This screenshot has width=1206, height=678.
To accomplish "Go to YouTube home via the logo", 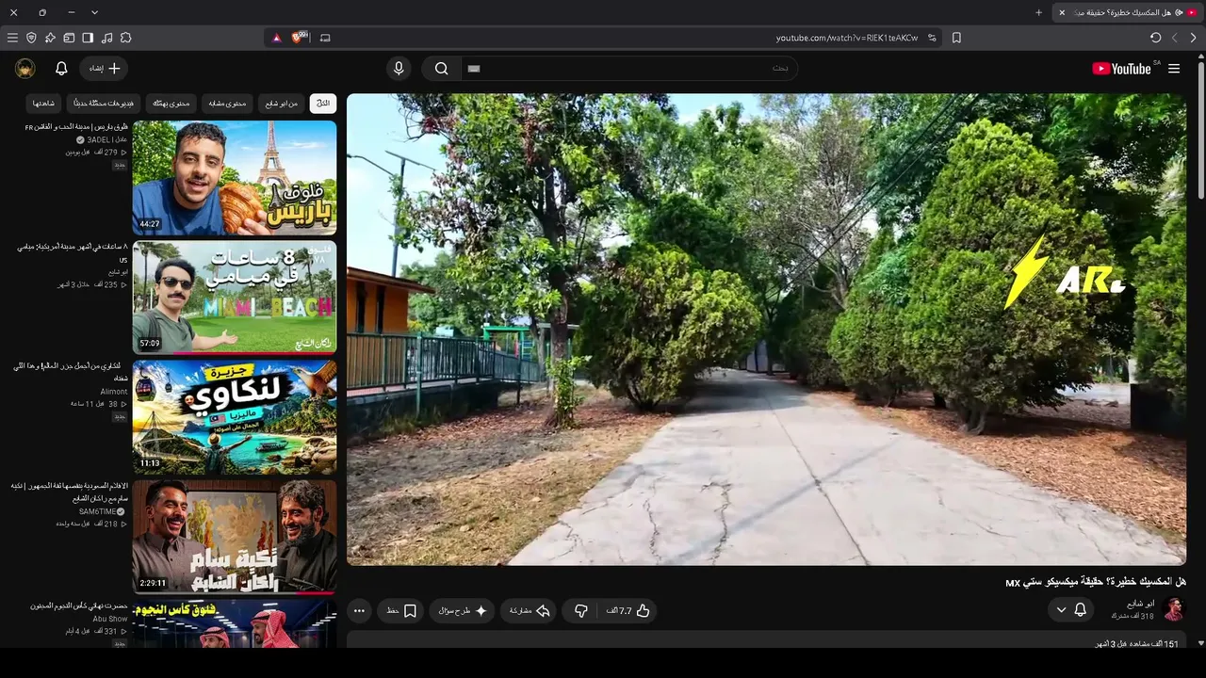I will click(x=1121, y=69).
